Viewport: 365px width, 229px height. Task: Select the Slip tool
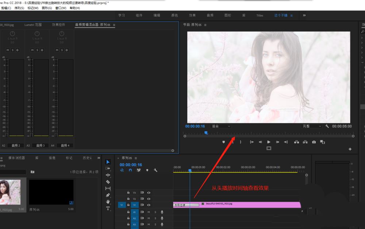(108, 188)
